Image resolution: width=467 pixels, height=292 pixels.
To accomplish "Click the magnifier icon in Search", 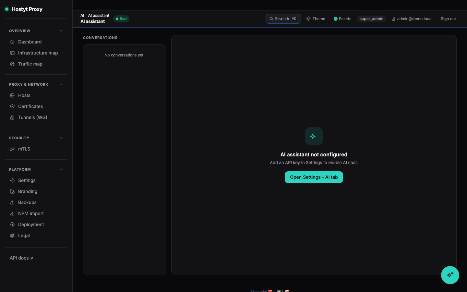I will click(x=271, y=19).
